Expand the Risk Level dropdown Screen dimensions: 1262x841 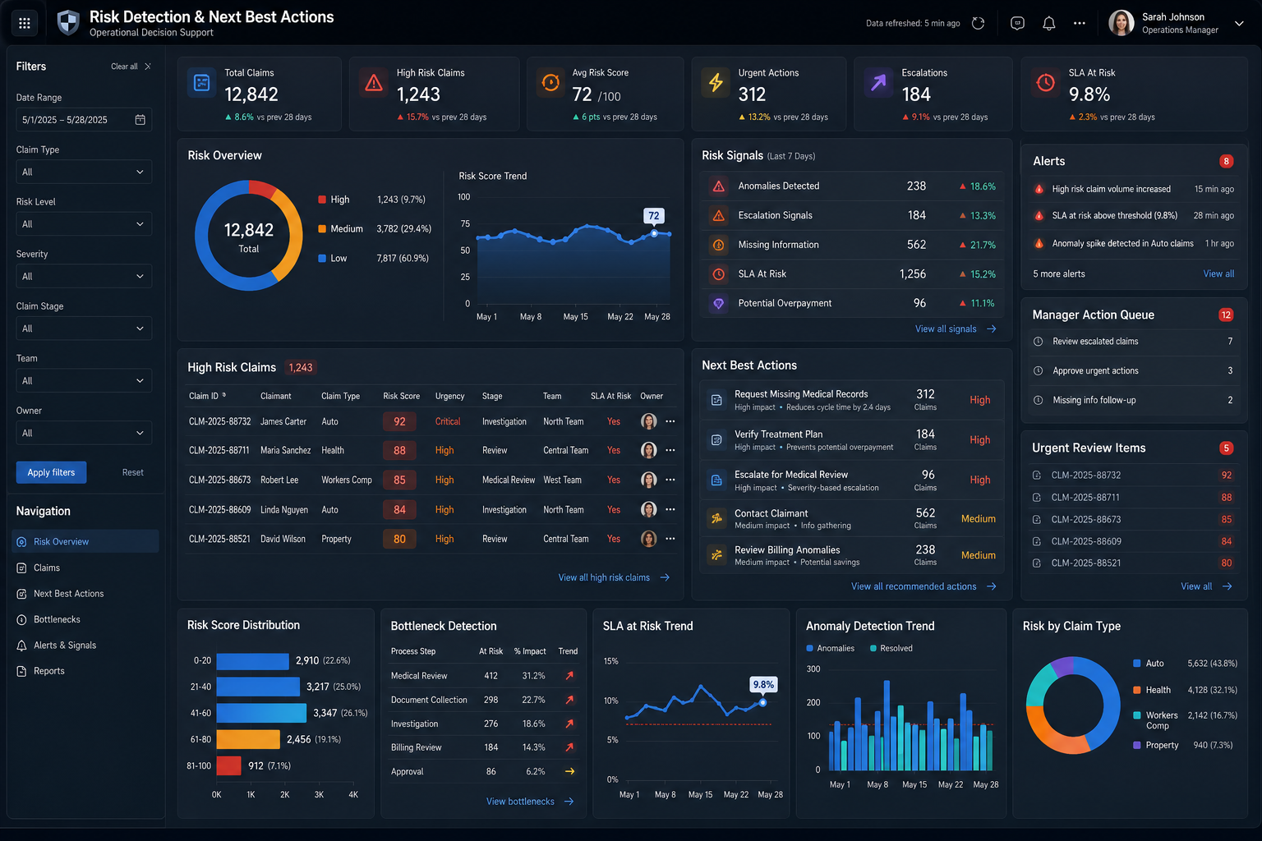pyautogui.click(x=84, y=224)
